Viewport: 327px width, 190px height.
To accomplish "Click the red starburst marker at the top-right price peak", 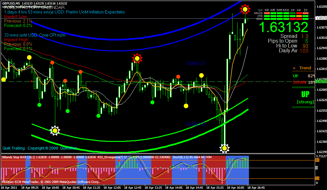I will point(245,9).
